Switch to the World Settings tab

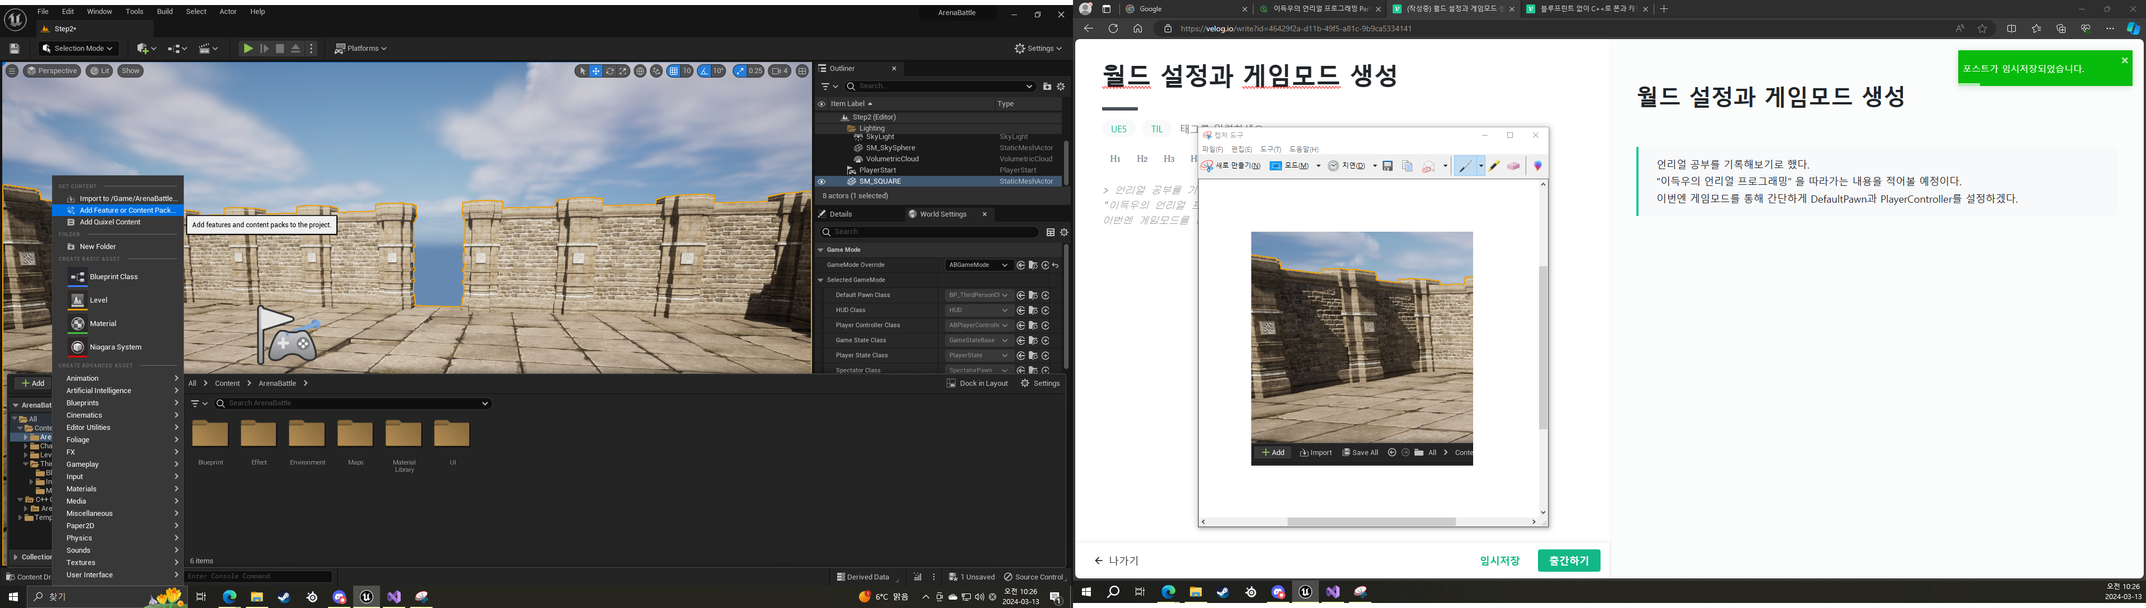point(943,214)
